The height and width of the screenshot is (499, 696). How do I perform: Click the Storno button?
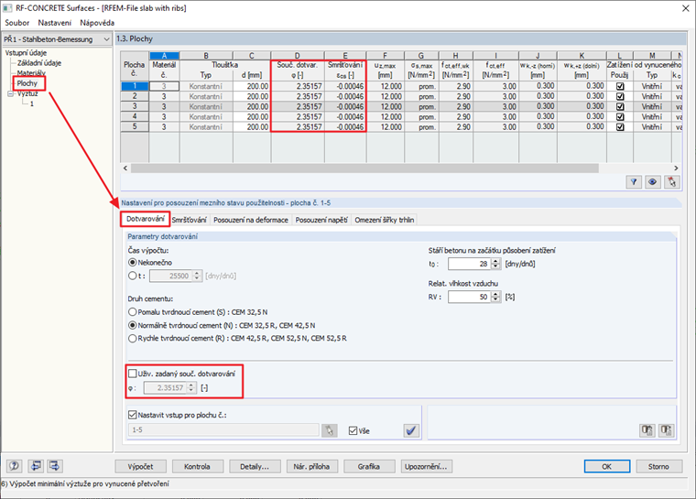coord(658,467)
